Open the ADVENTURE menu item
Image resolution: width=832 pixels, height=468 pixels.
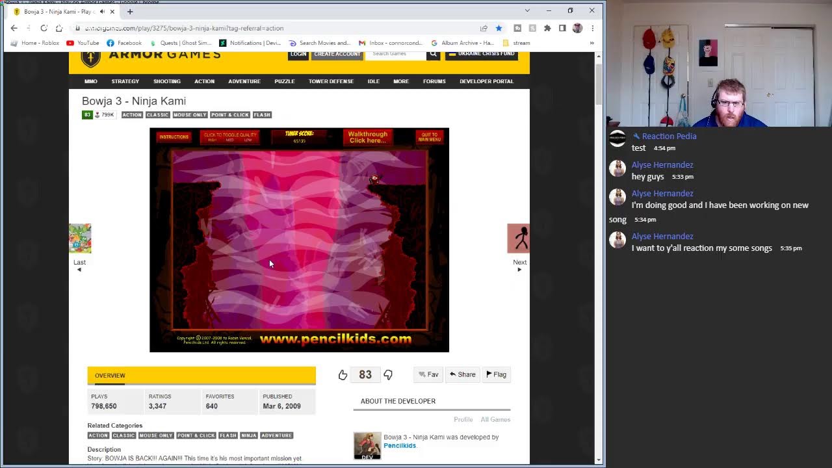pyautogui.click(x=244, y=81)
